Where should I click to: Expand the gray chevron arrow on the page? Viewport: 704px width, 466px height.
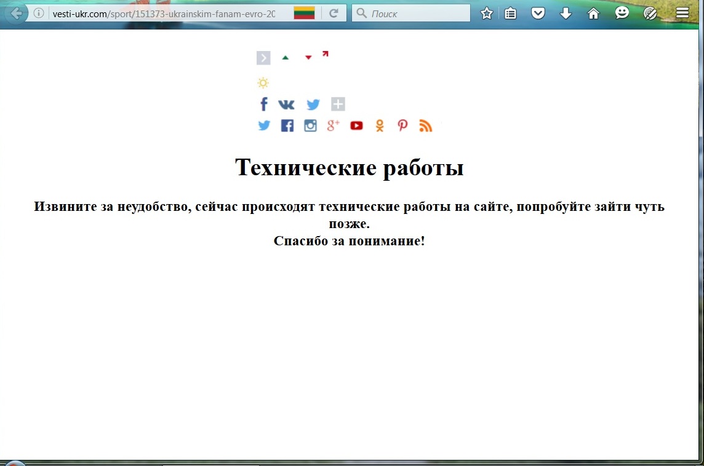(x=263, y=58)
